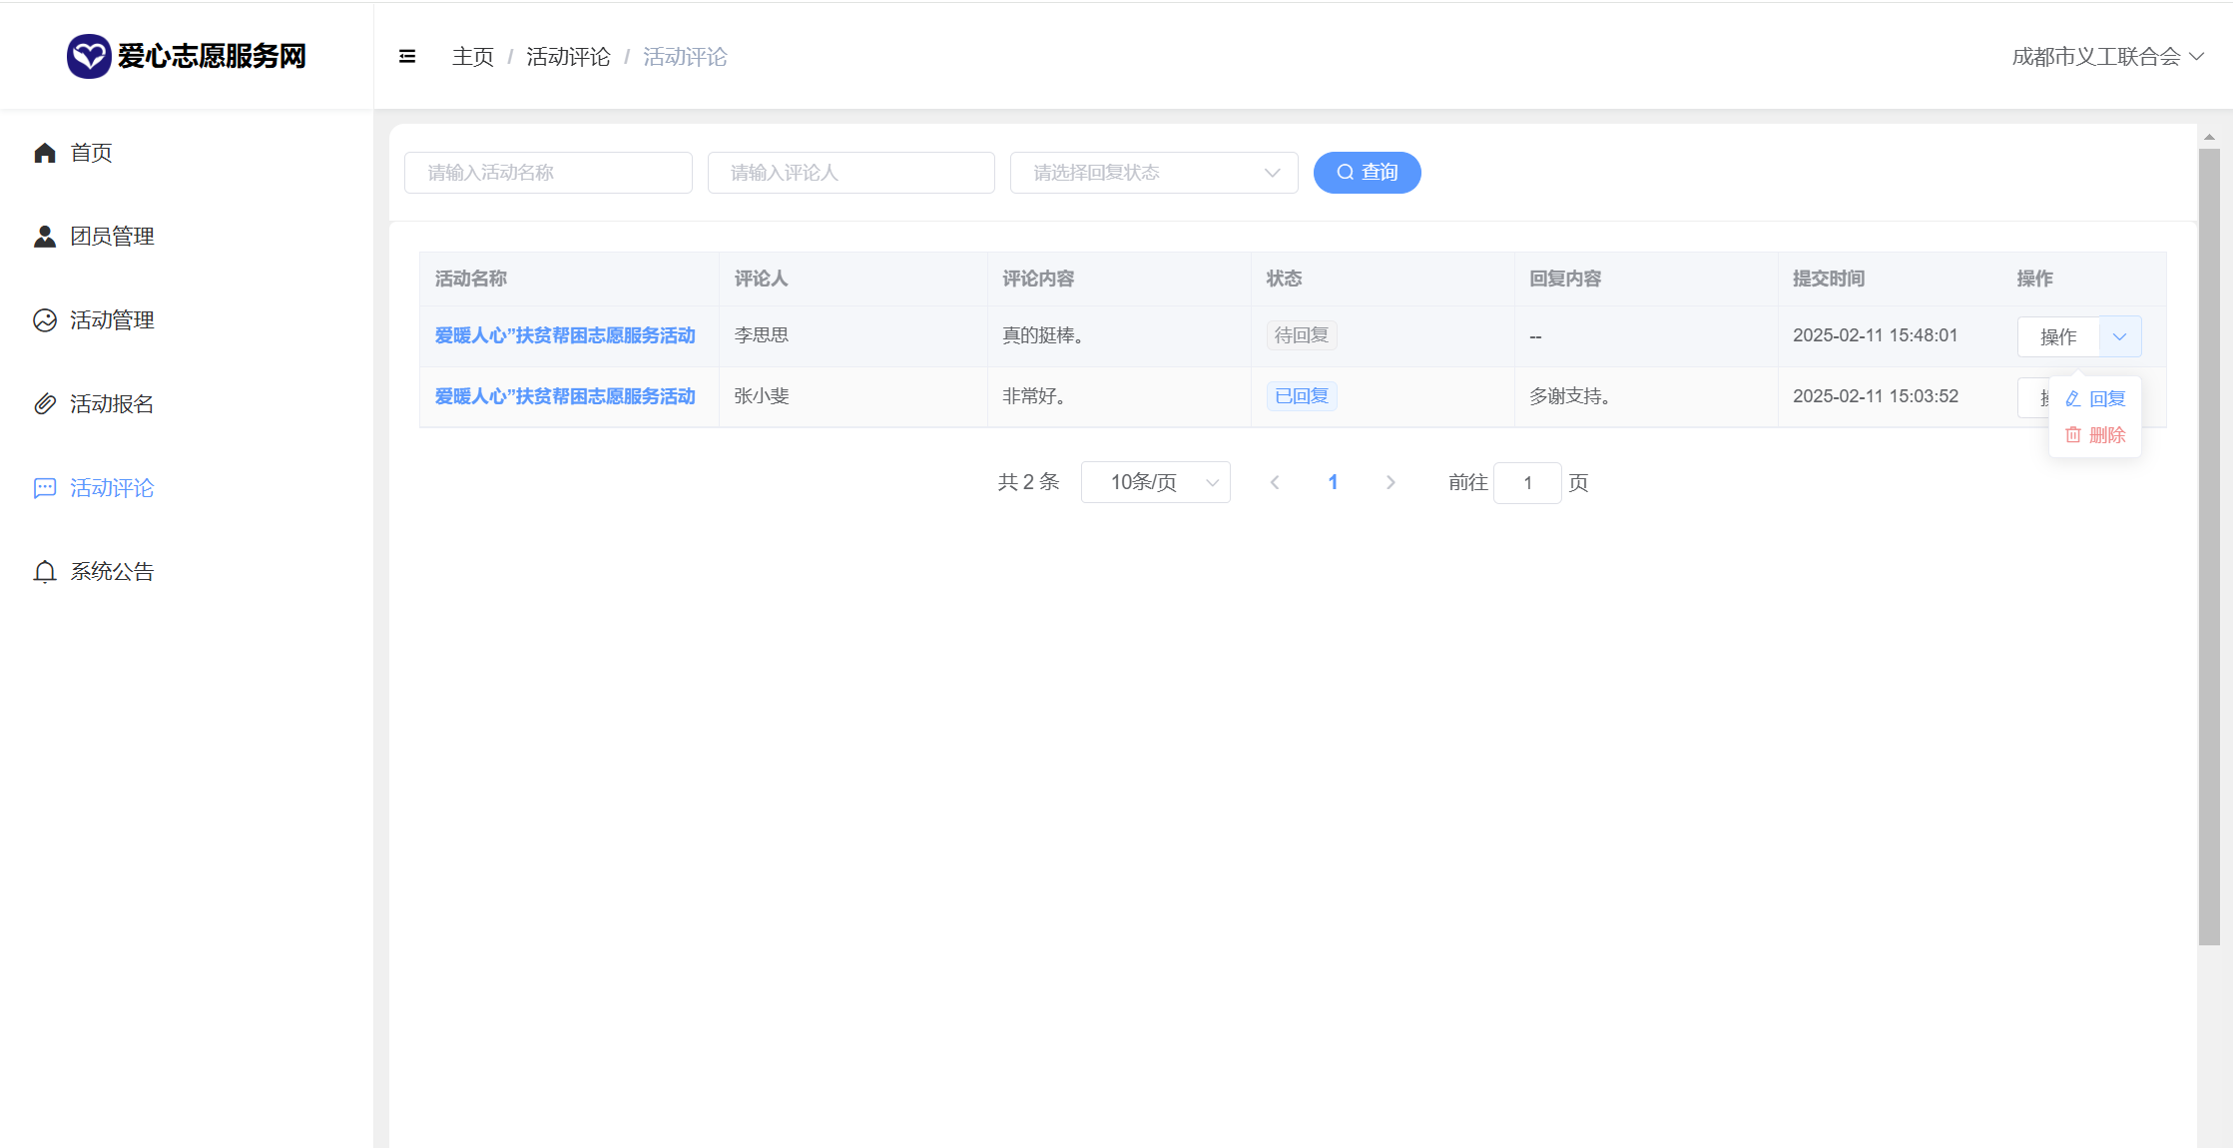The height and width of the screenshot is (1148, 2233).
Task: Select 回复 in the dropdown menu
Action: coord(2096,399)
